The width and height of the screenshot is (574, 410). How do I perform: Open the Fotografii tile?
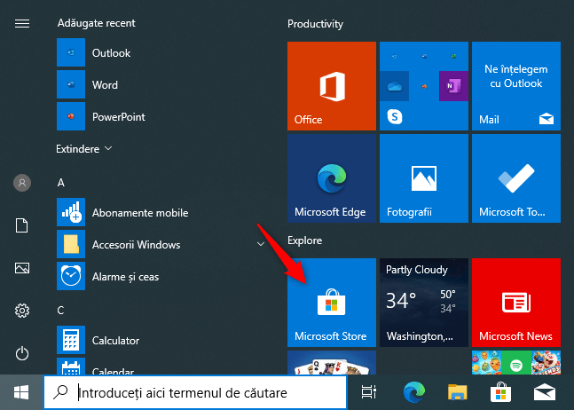click(423, 178)
